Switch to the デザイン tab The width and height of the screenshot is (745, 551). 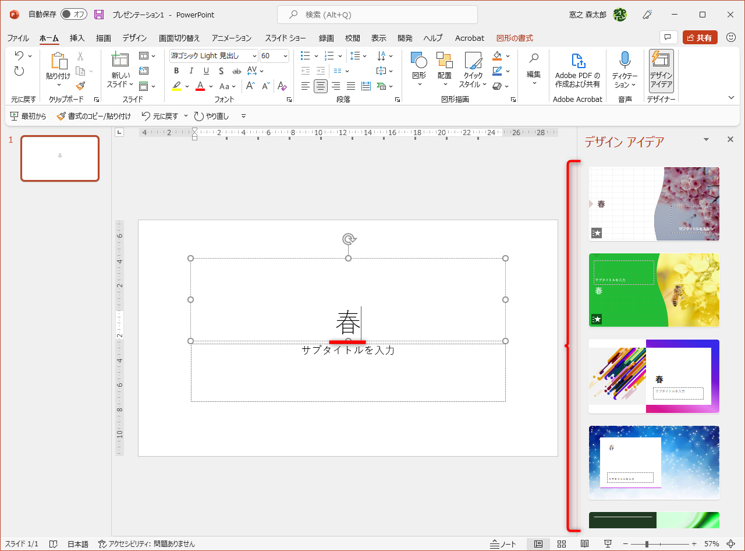click(134, 38)
